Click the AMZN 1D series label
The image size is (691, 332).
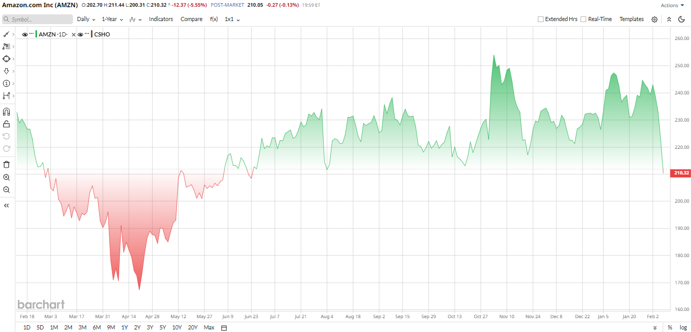click(x=54, y=34)
